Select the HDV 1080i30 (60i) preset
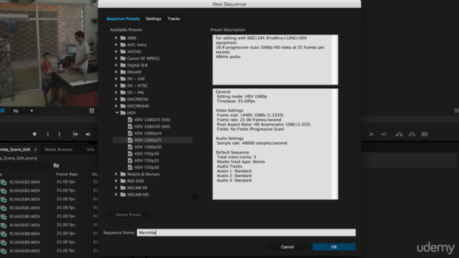This screenshot has width=459, height=258. (152, 126)
